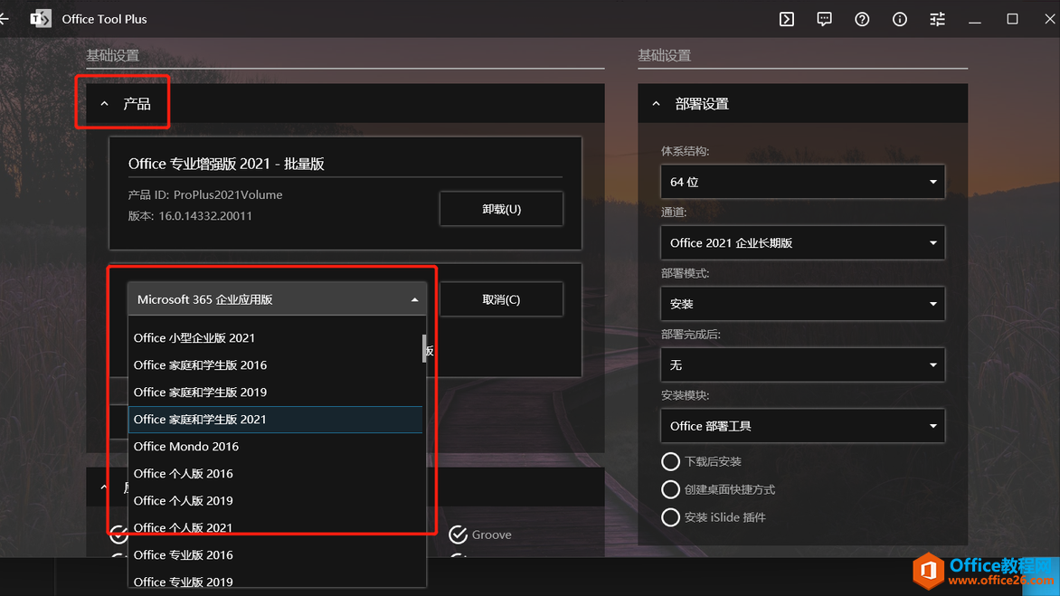Open the 安装模块 Office 部署工具 dropdown

pos(802,426)
